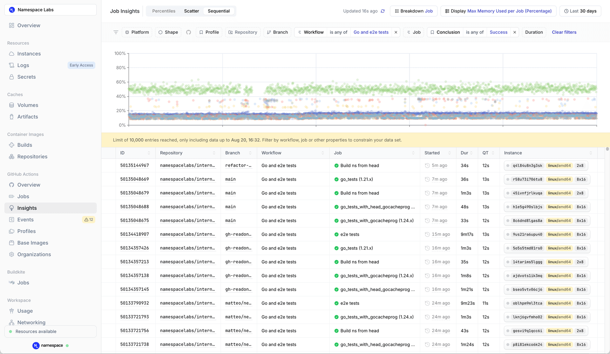Open Artifacts from the sidebar
The image size is (610, 354).
click(x=27, y=117)
